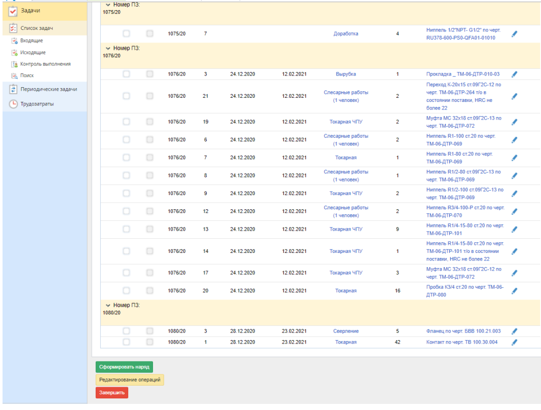Select second checkbox of the Переход К-20х15 row
The image size is (541, 410).
pyautogui.click(x=150, y=96)
